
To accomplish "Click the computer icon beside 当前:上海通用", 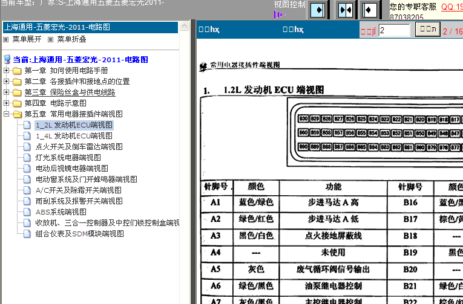I will pos(7,59).
